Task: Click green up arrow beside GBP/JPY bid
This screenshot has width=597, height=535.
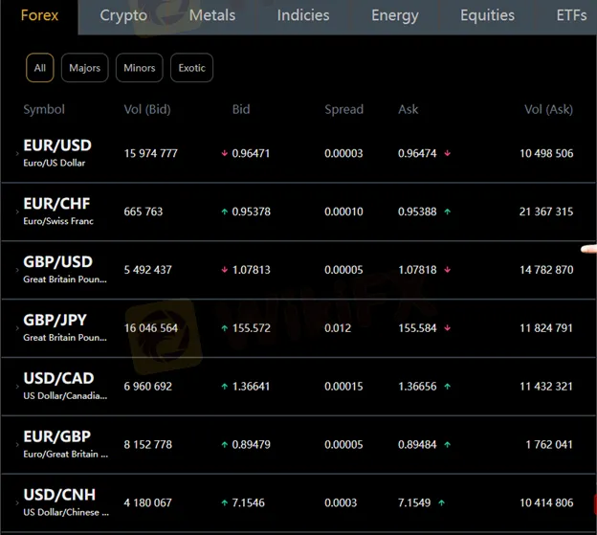Action: pyautogui.click(x=225, y=328)
